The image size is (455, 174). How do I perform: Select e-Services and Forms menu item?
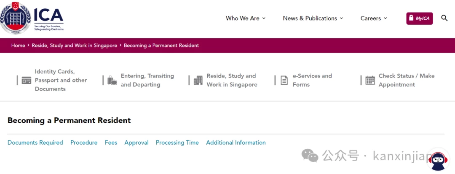click(312, 80)
